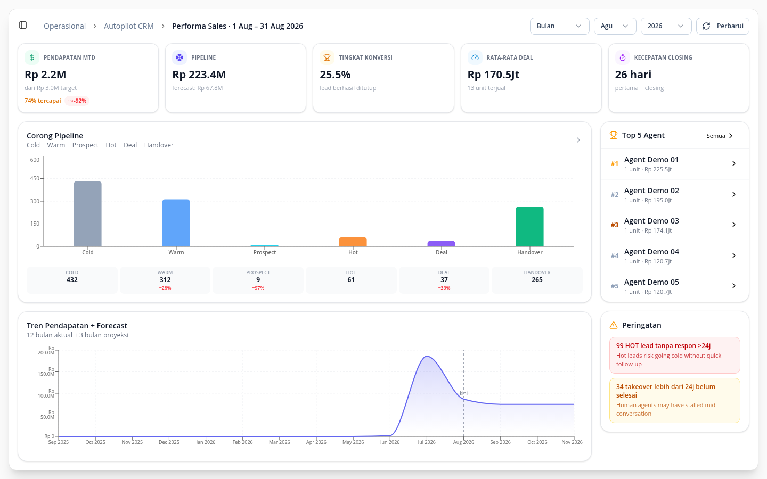
Task: Click the 25.5% conversion rate value
Action: point(335,75)
